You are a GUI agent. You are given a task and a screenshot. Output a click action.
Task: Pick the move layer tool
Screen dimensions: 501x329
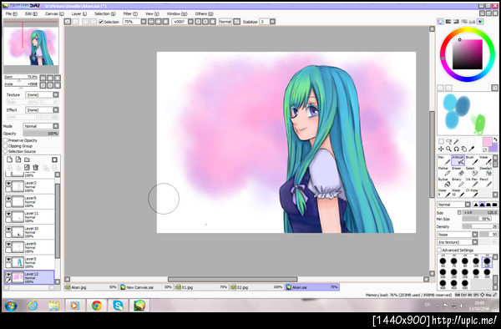441,149
